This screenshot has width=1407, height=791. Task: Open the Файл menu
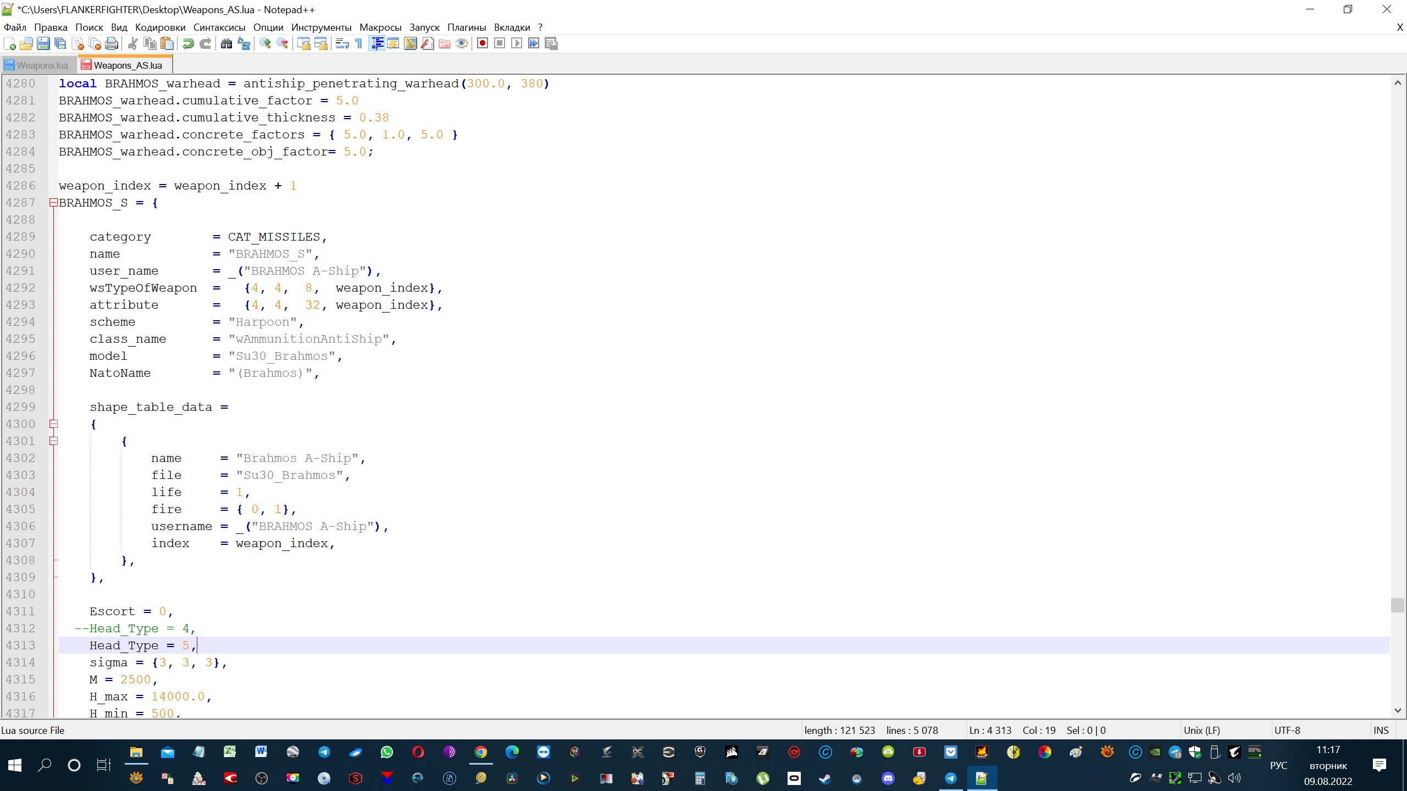15,27
